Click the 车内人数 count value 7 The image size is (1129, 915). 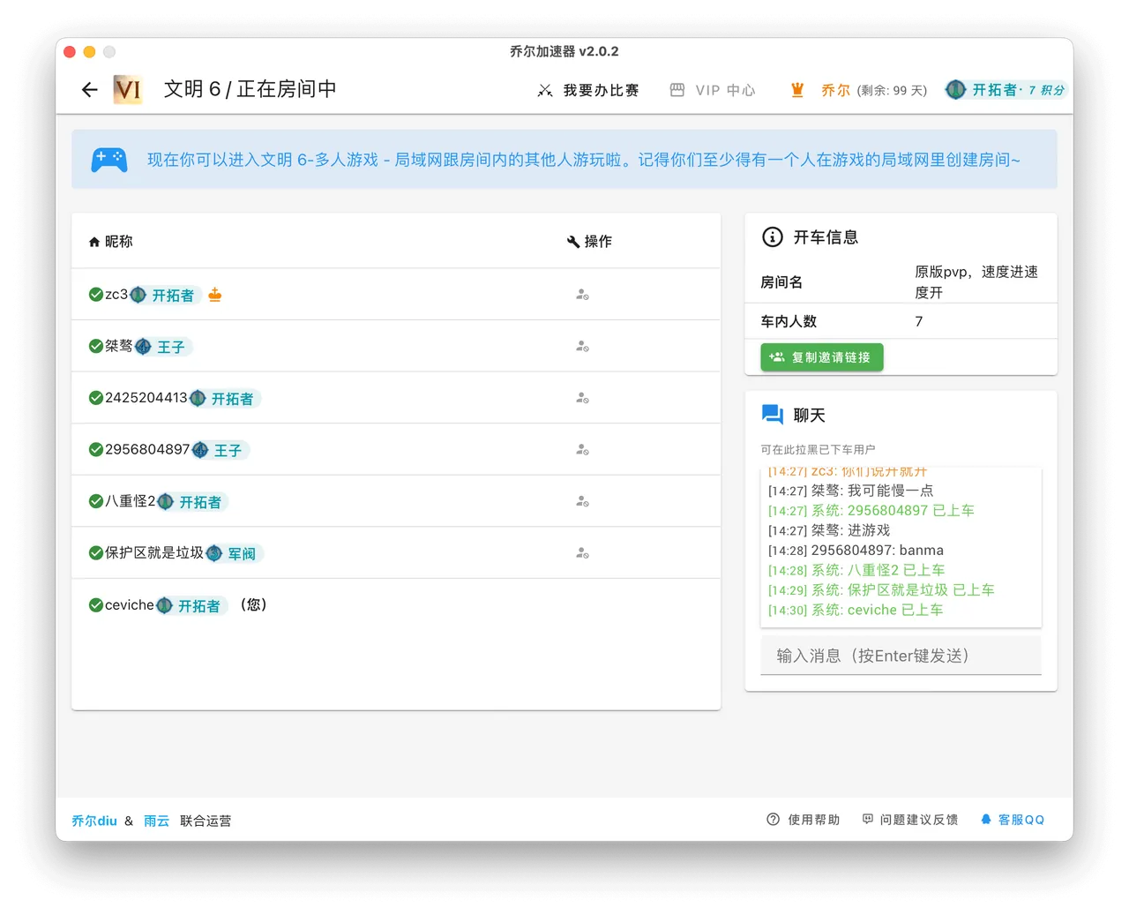(x=919, y=321)
